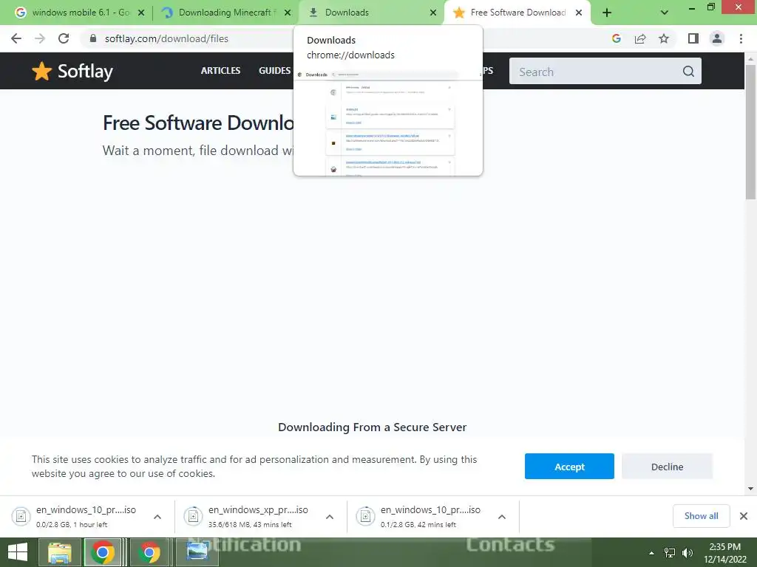Screen dimensions: 757x567
Task: Click file icon of 0.0/2.8 GB download
Action: click(21, 516)
